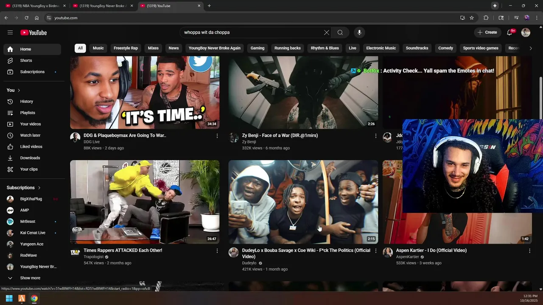Click the Create button

(x=487, y=33)
